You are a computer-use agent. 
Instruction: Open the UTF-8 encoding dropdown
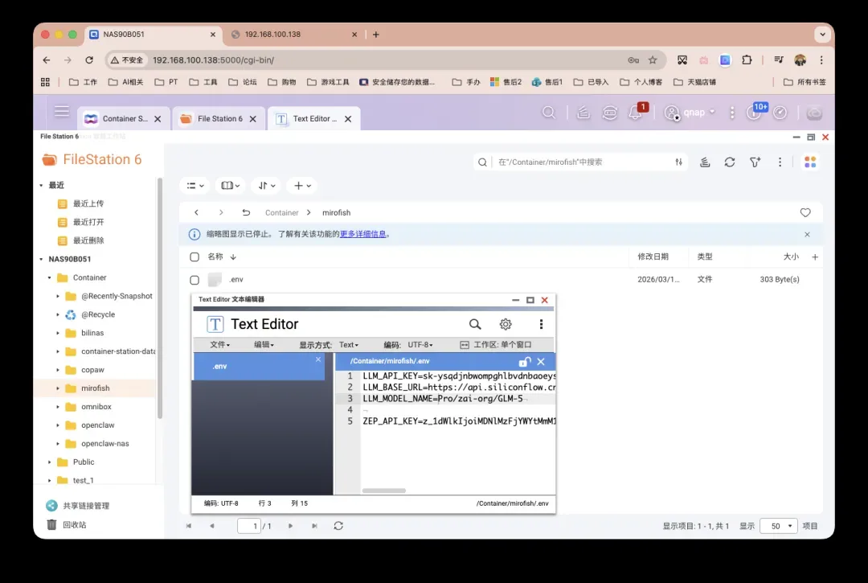pos(419,345)
